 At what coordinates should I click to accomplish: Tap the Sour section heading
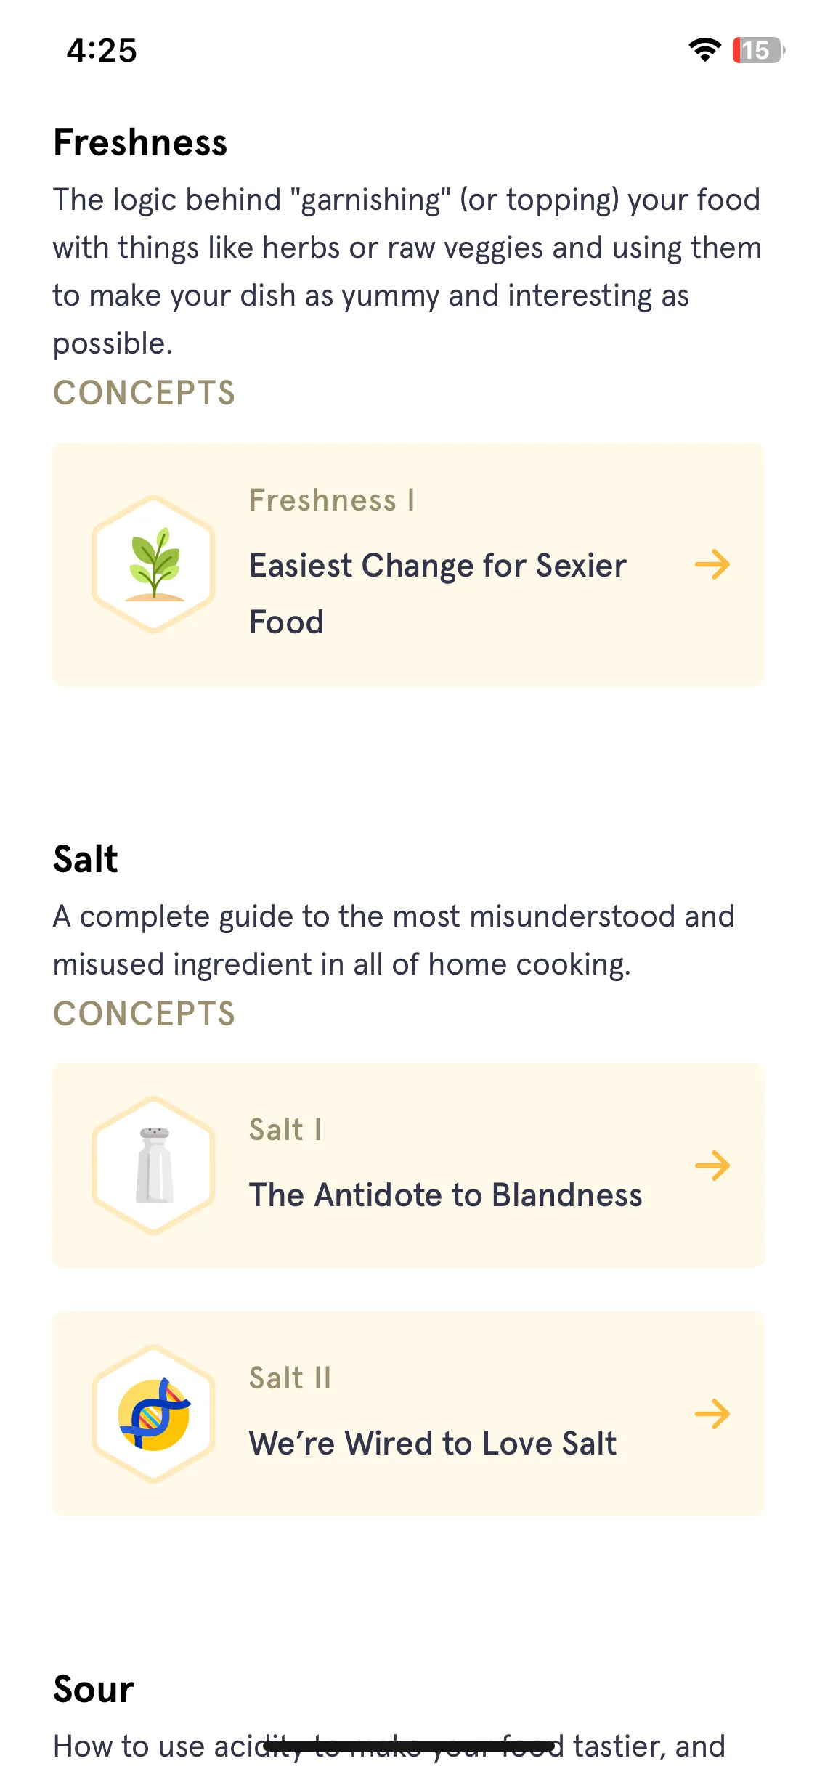pyautogui.click(x=94, y=1688)
